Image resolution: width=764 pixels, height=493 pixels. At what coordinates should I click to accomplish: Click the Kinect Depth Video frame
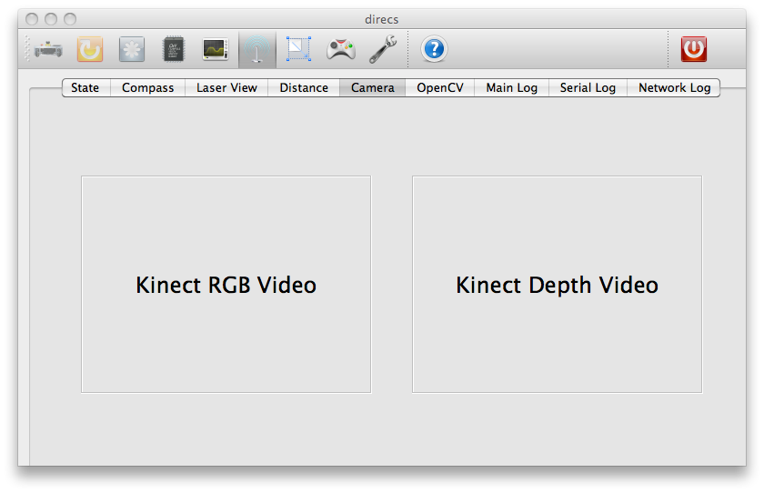557,285
